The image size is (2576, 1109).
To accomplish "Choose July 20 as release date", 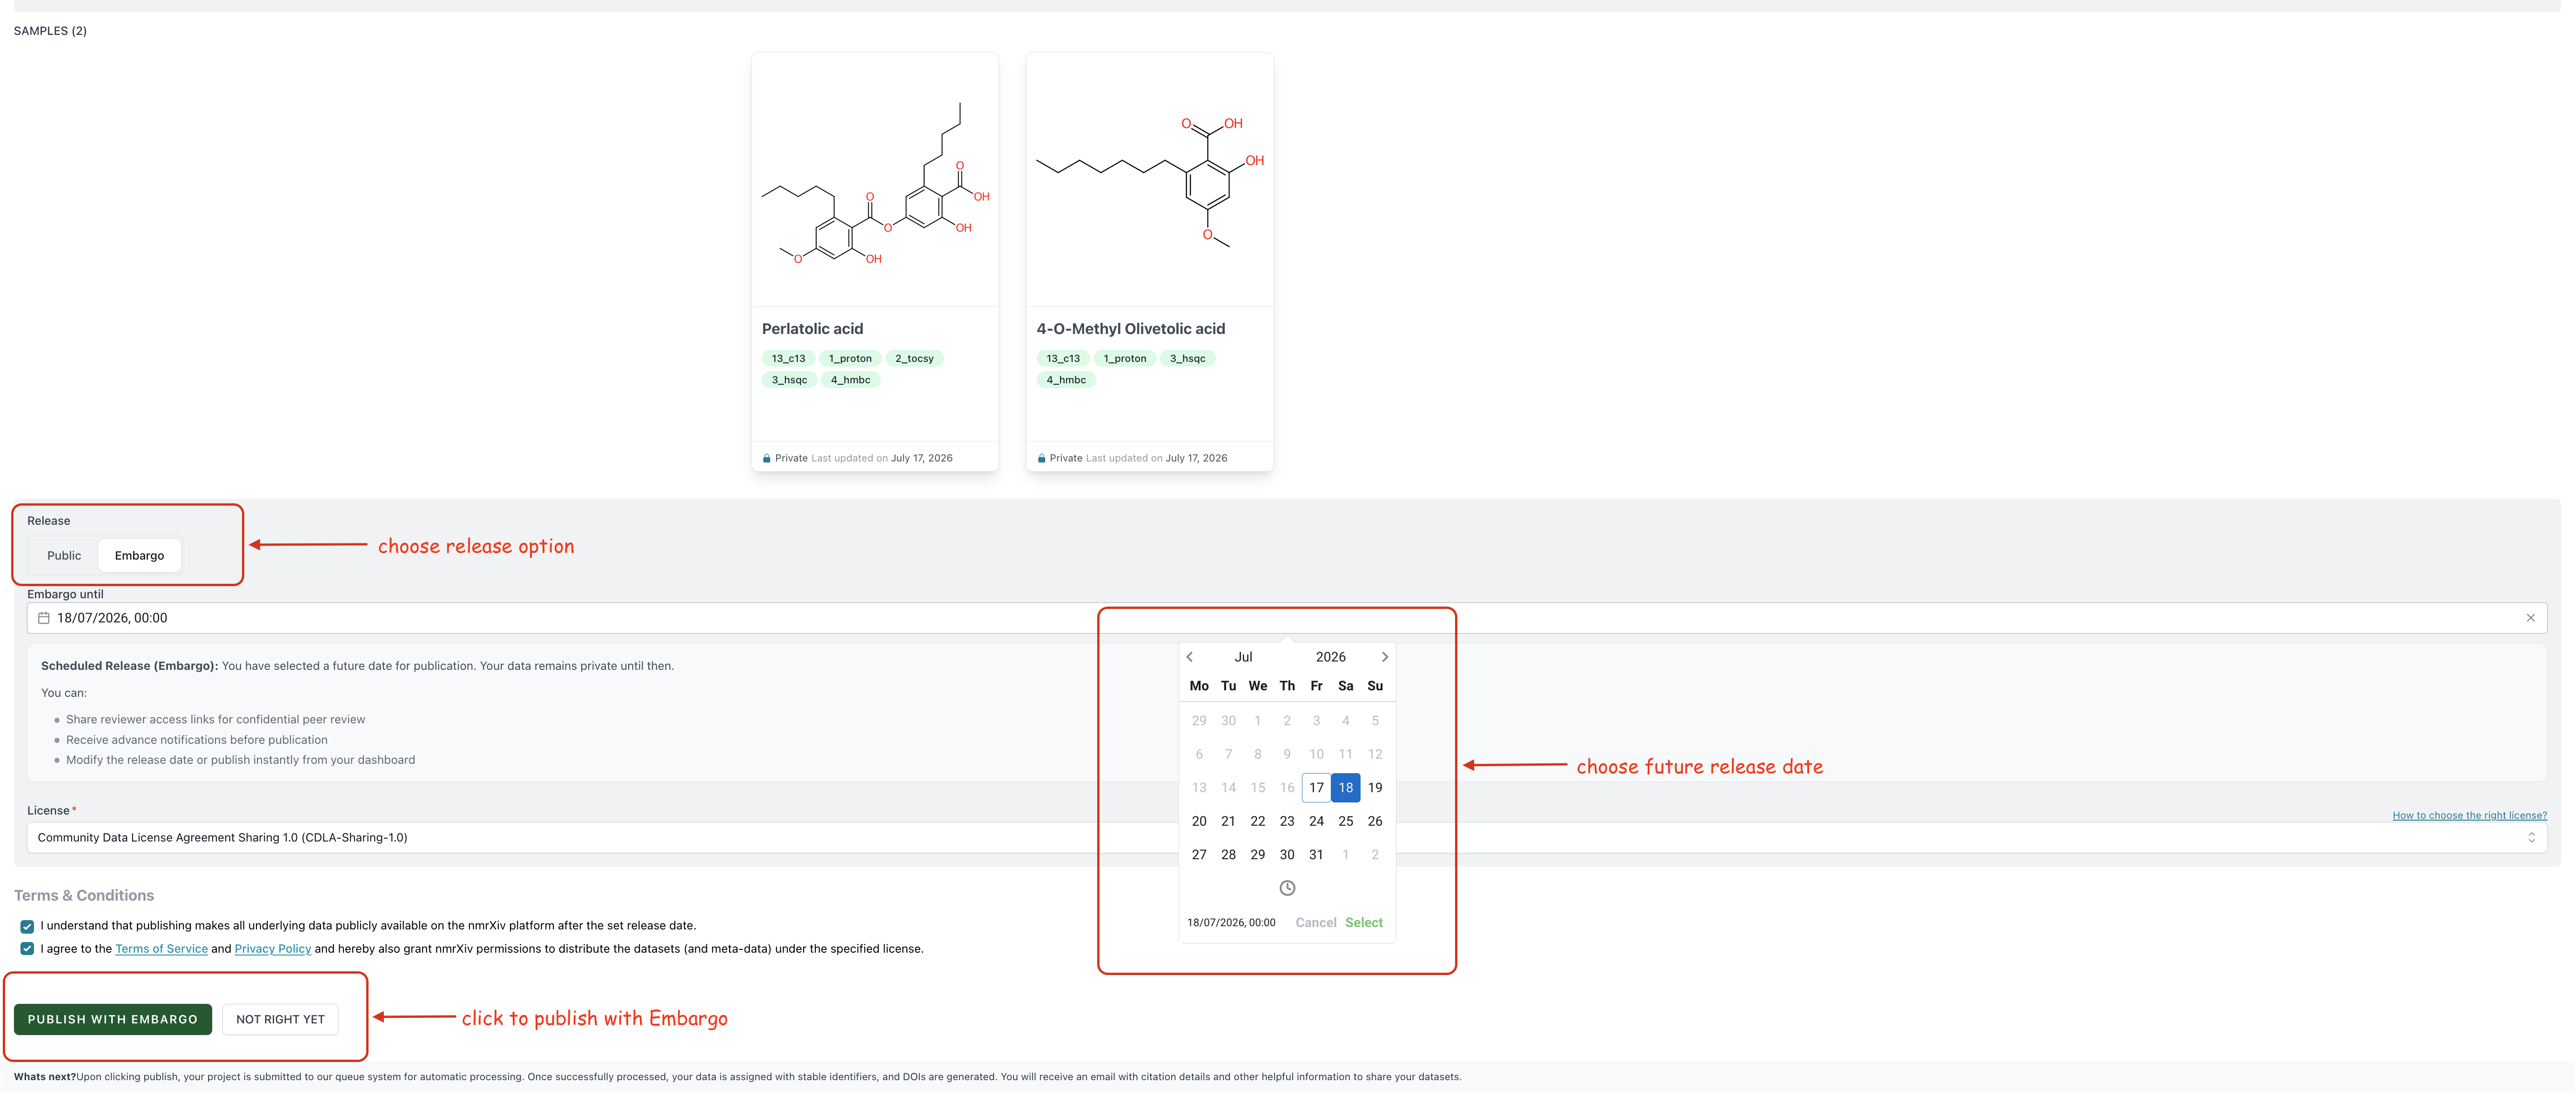I will [1199, 821].
